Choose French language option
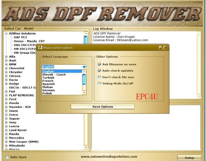This screenshot has height=161, width=206. 62,81
